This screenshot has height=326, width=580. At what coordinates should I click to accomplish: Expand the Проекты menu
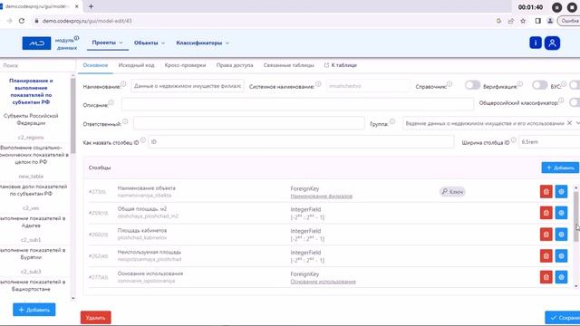tap(107, 43)
